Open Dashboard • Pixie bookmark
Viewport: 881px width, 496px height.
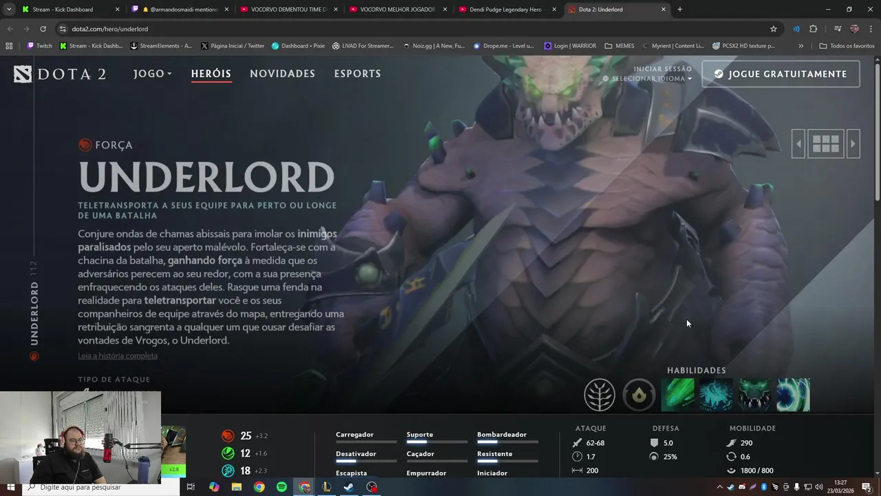298,45
